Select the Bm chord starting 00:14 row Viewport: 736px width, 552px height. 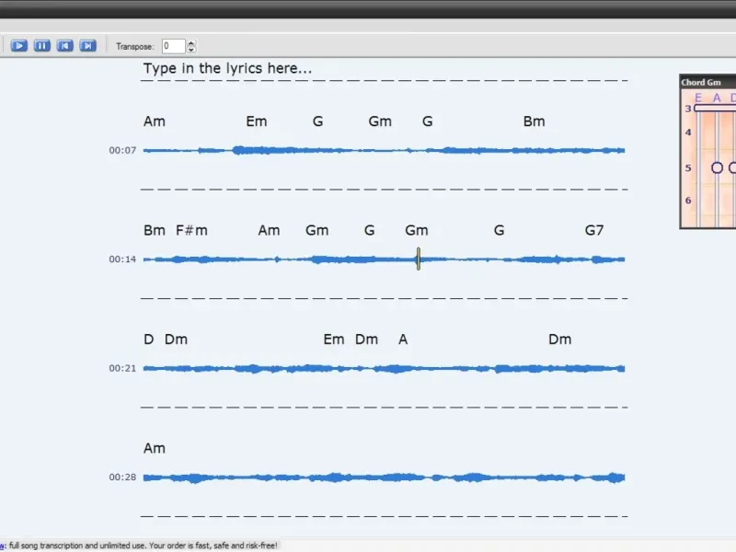click(155, 231)
